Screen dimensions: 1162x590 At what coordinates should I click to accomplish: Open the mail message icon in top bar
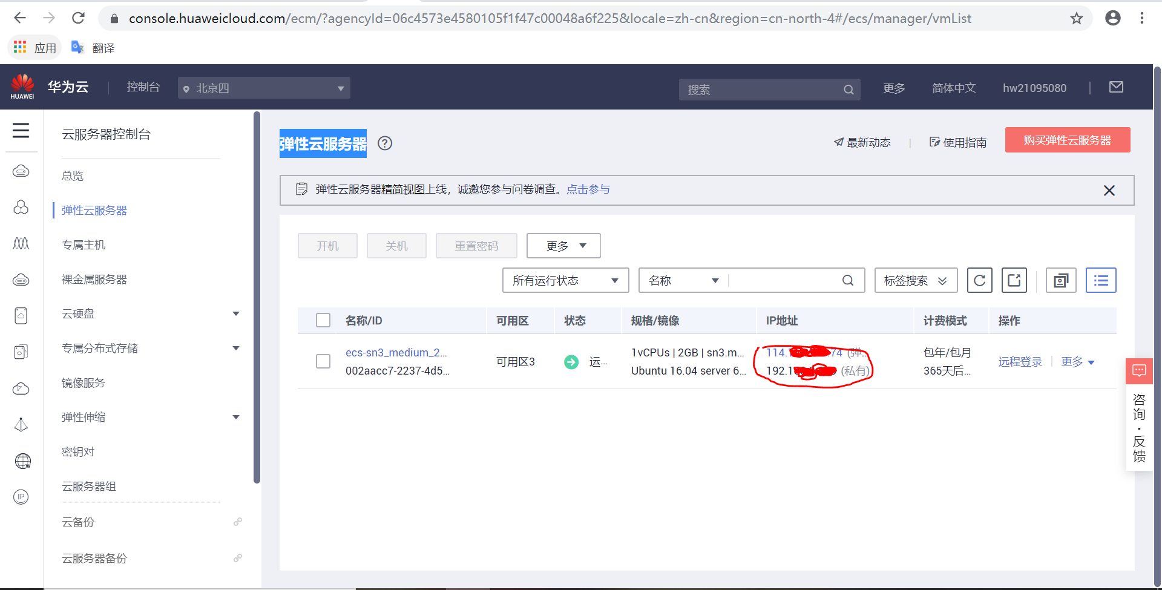(1117, 87)
